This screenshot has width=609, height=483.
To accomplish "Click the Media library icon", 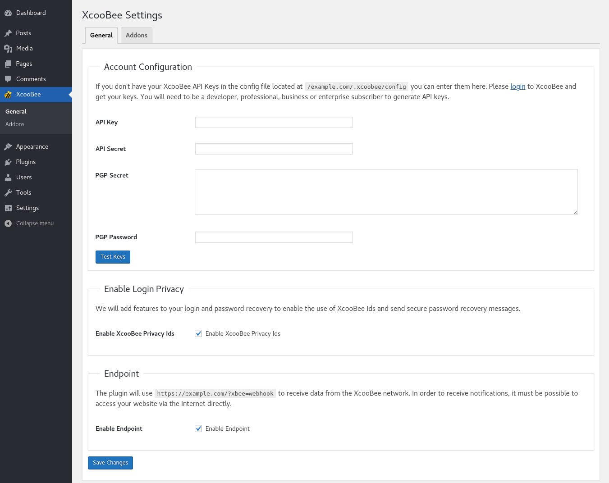I will [8, 49].
